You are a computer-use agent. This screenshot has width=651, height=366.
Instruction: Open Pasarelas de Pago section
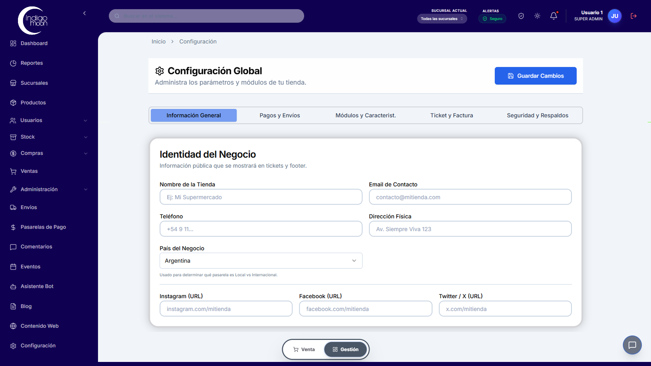click(x=43, y=227)
